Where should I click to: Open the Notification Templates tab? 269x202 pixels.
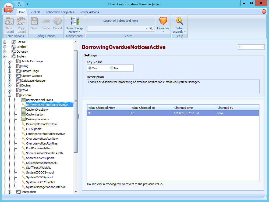click(60, 12)
